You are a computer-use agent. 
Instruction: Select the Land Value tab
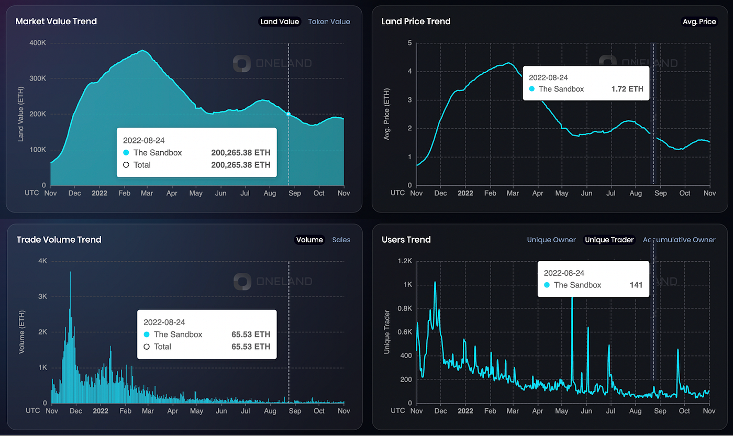click(x=280, y=21)
